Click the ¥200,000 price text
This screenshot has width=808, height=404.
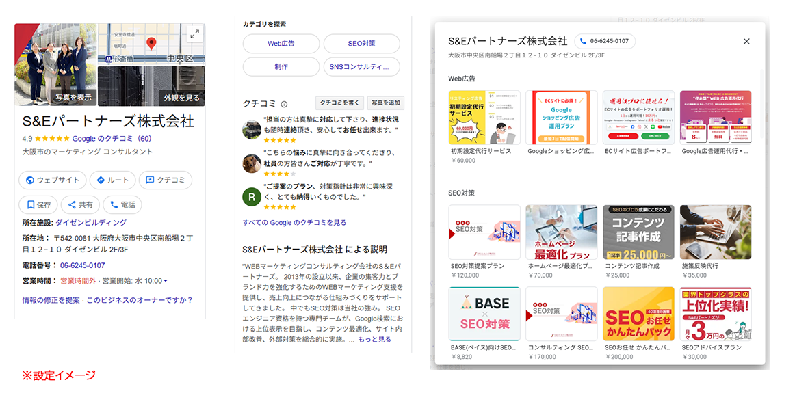pos(619,357)
